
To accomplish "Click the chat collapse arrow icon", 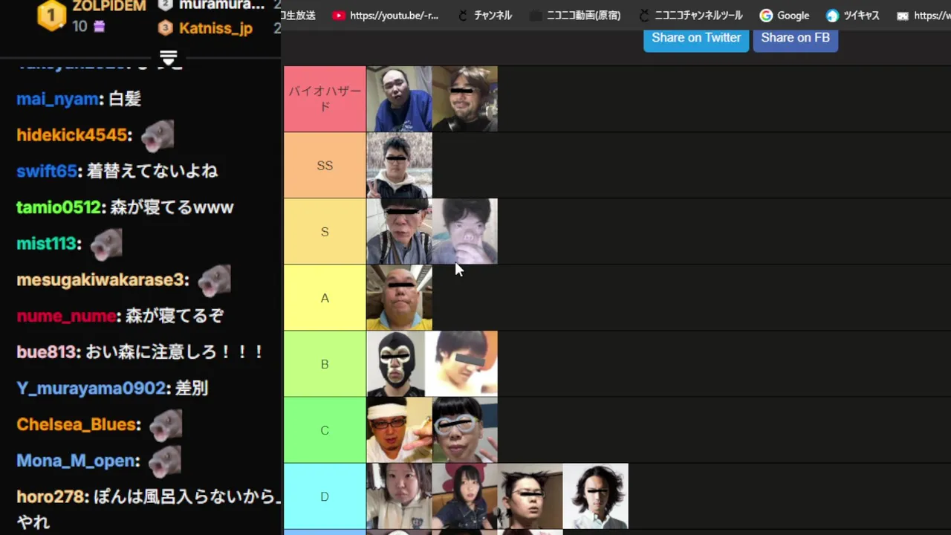I will coord(169,57).
